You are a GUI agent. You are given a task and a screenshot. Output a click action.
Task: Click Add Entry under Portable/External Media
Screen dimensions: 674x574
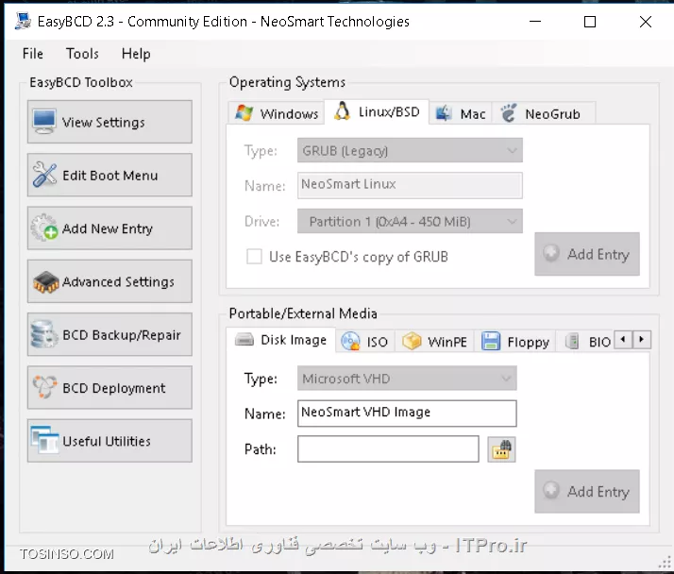[x=587, y=491]
